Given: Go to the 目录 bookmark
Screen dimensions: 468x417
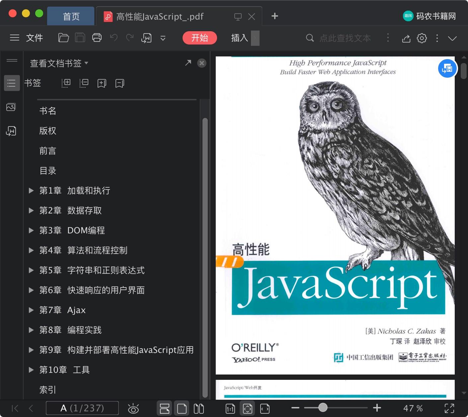Looking at the screenshot, I should point(48,171).
